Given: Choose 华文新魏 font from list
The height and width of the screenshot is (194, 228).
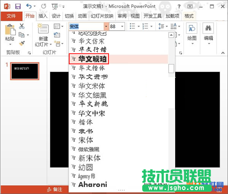Looking at the screenshot, I should pos(118,104).
